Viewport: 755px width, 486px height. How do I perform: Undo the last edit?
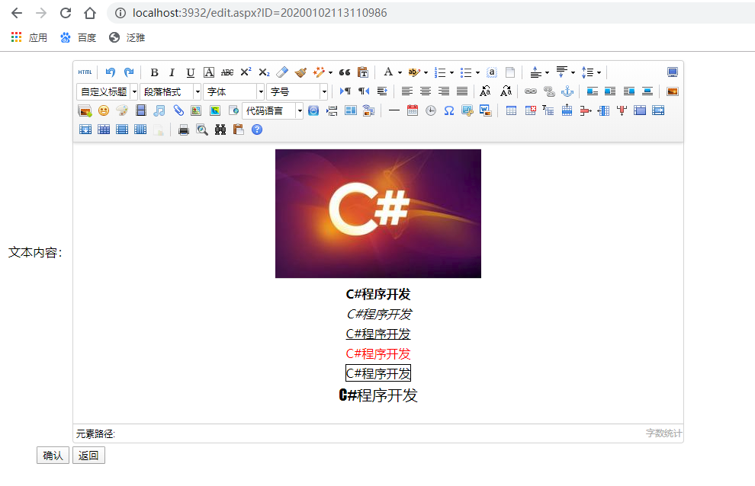coord(111,72)
